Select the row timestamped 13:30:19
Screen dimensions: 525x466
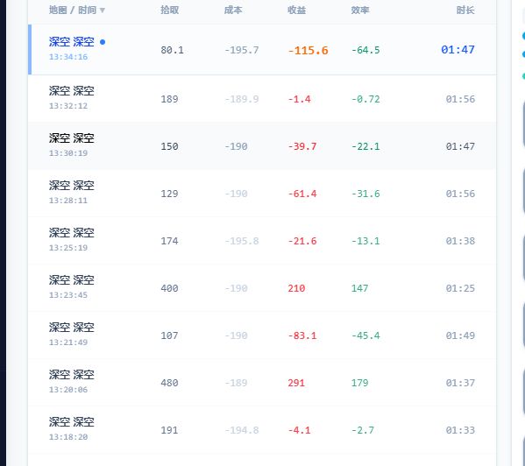(x=262, y=146)
